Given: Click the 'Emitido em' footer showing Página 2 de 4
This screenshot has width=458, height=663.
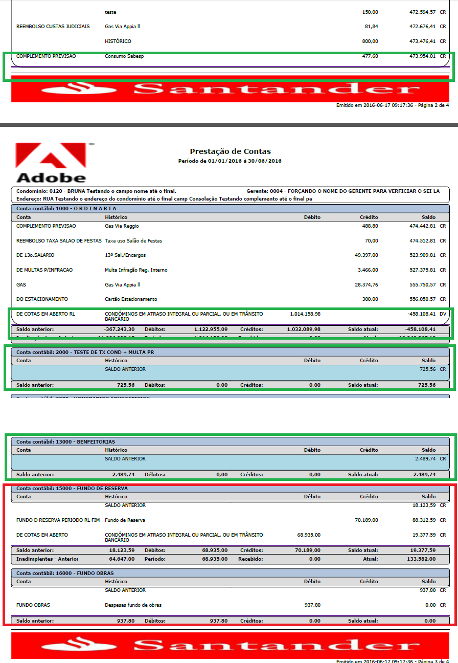Looking at the screenshot, I should pyautogui.click(x=393, y=105).
